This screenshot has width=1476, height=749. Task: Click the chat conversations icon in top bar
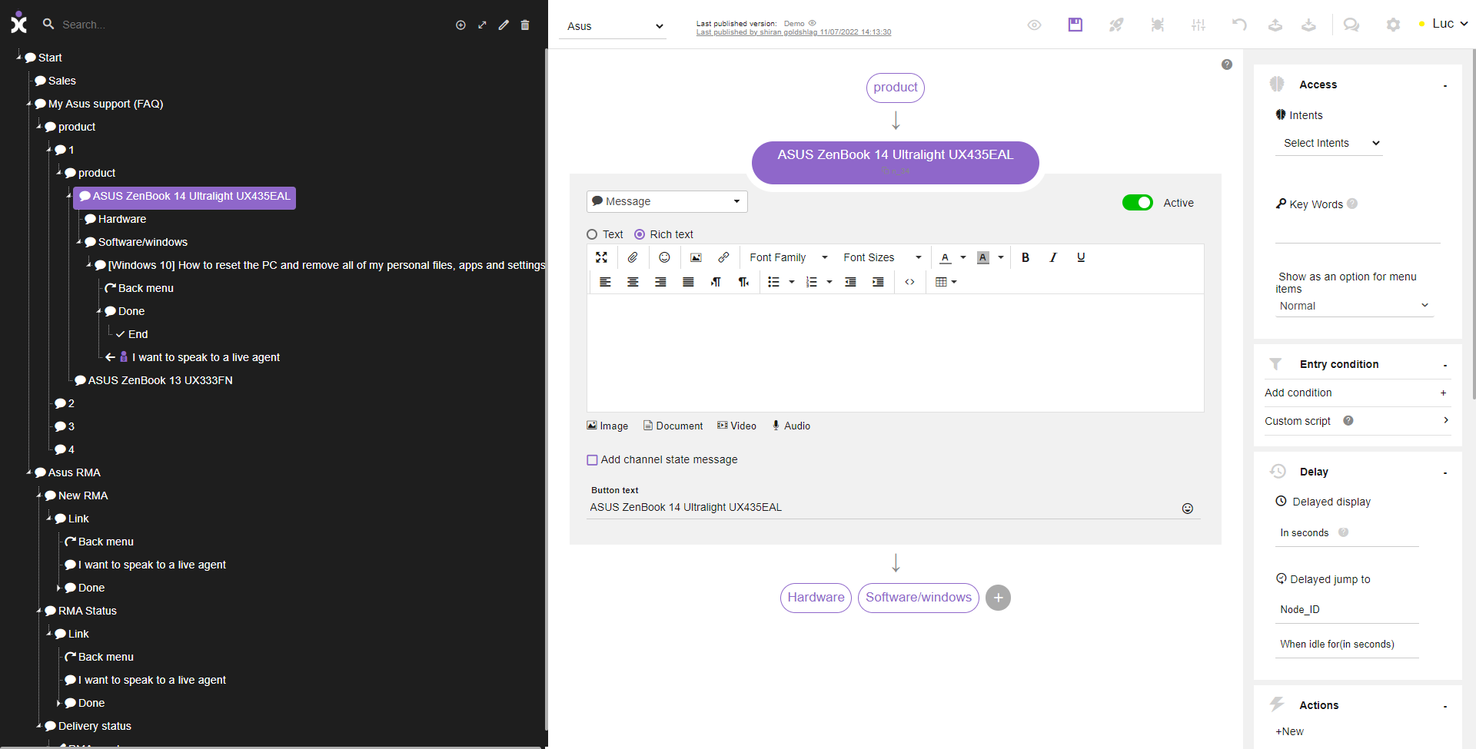tap(1351, 25)
